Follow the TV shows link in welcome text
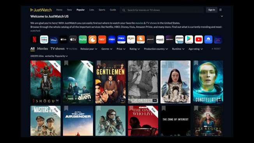The image size is (254, 143). tap(151, 23)
